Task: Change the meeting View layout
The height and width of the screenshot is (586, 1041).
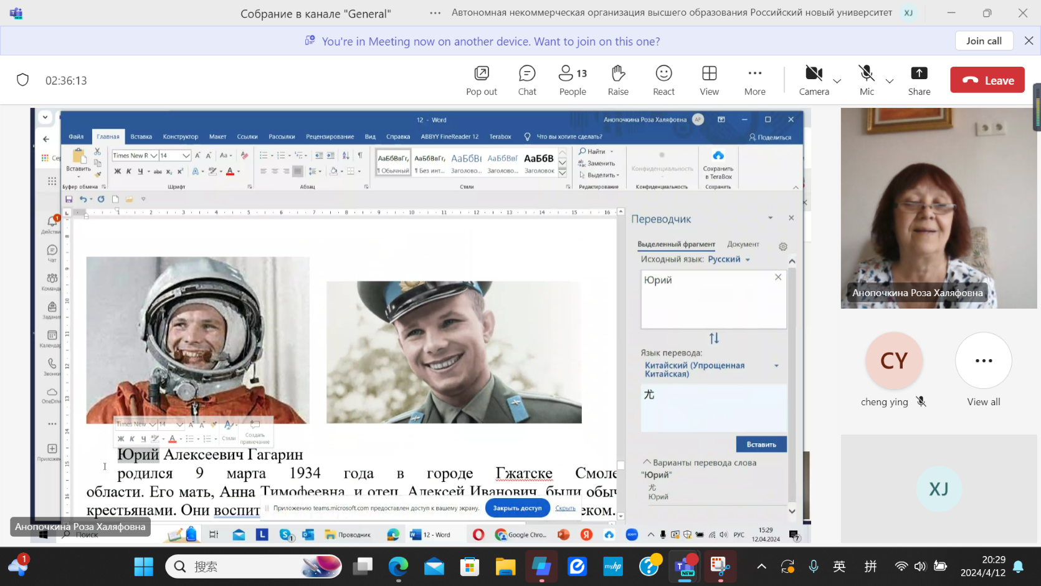Action: coord(709,80)
